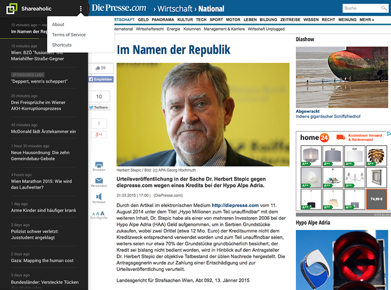Focus the Suche search field
This screenshot has width=391, height=290.
click(361, 8)
